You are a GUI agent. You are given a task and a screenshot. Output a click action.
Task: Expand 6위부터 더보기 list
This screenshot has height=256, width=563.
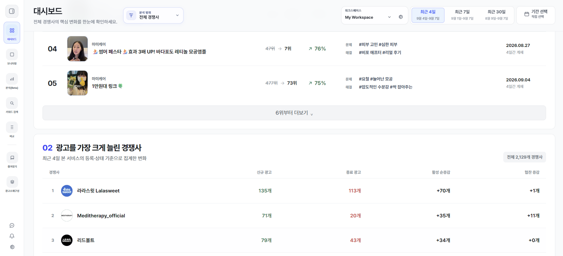coord(294,113)
